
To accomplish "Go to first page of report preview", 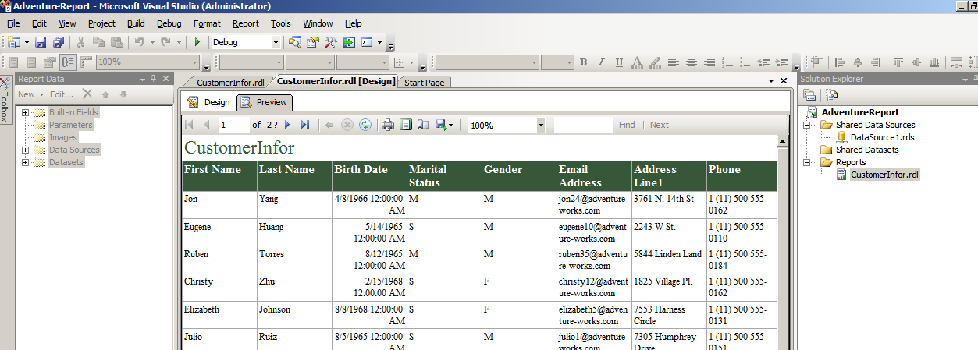I will coord(189,125).
